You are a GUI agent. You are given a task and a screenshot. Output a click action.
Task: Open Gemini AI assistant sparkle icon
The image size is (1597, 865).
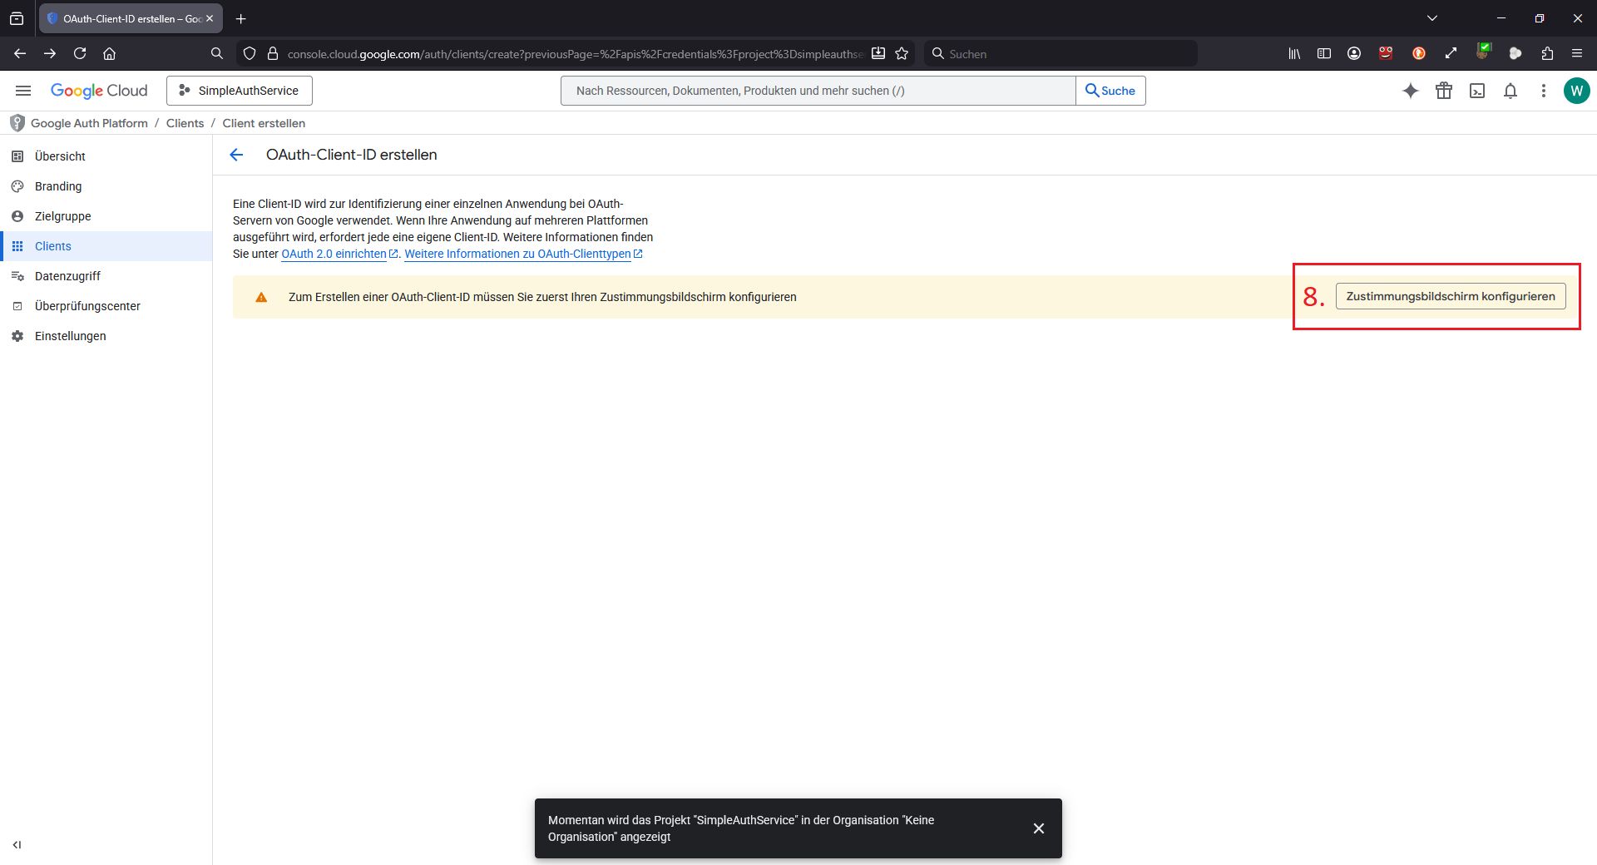(x=1411, y=91)
